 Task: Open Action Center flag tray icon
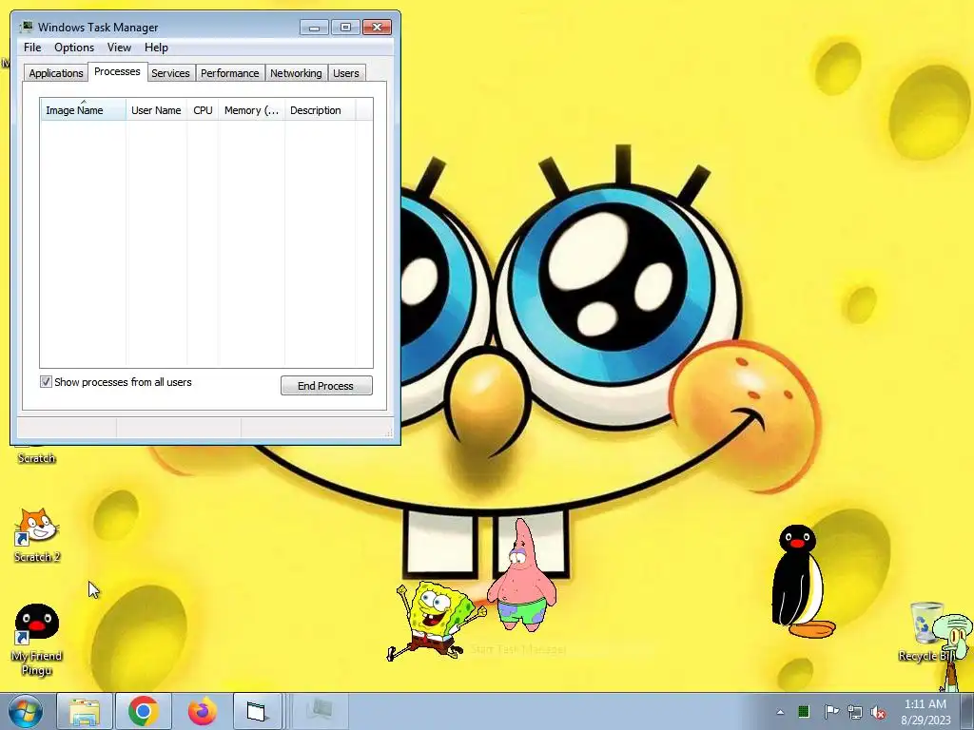pos(831,711)
